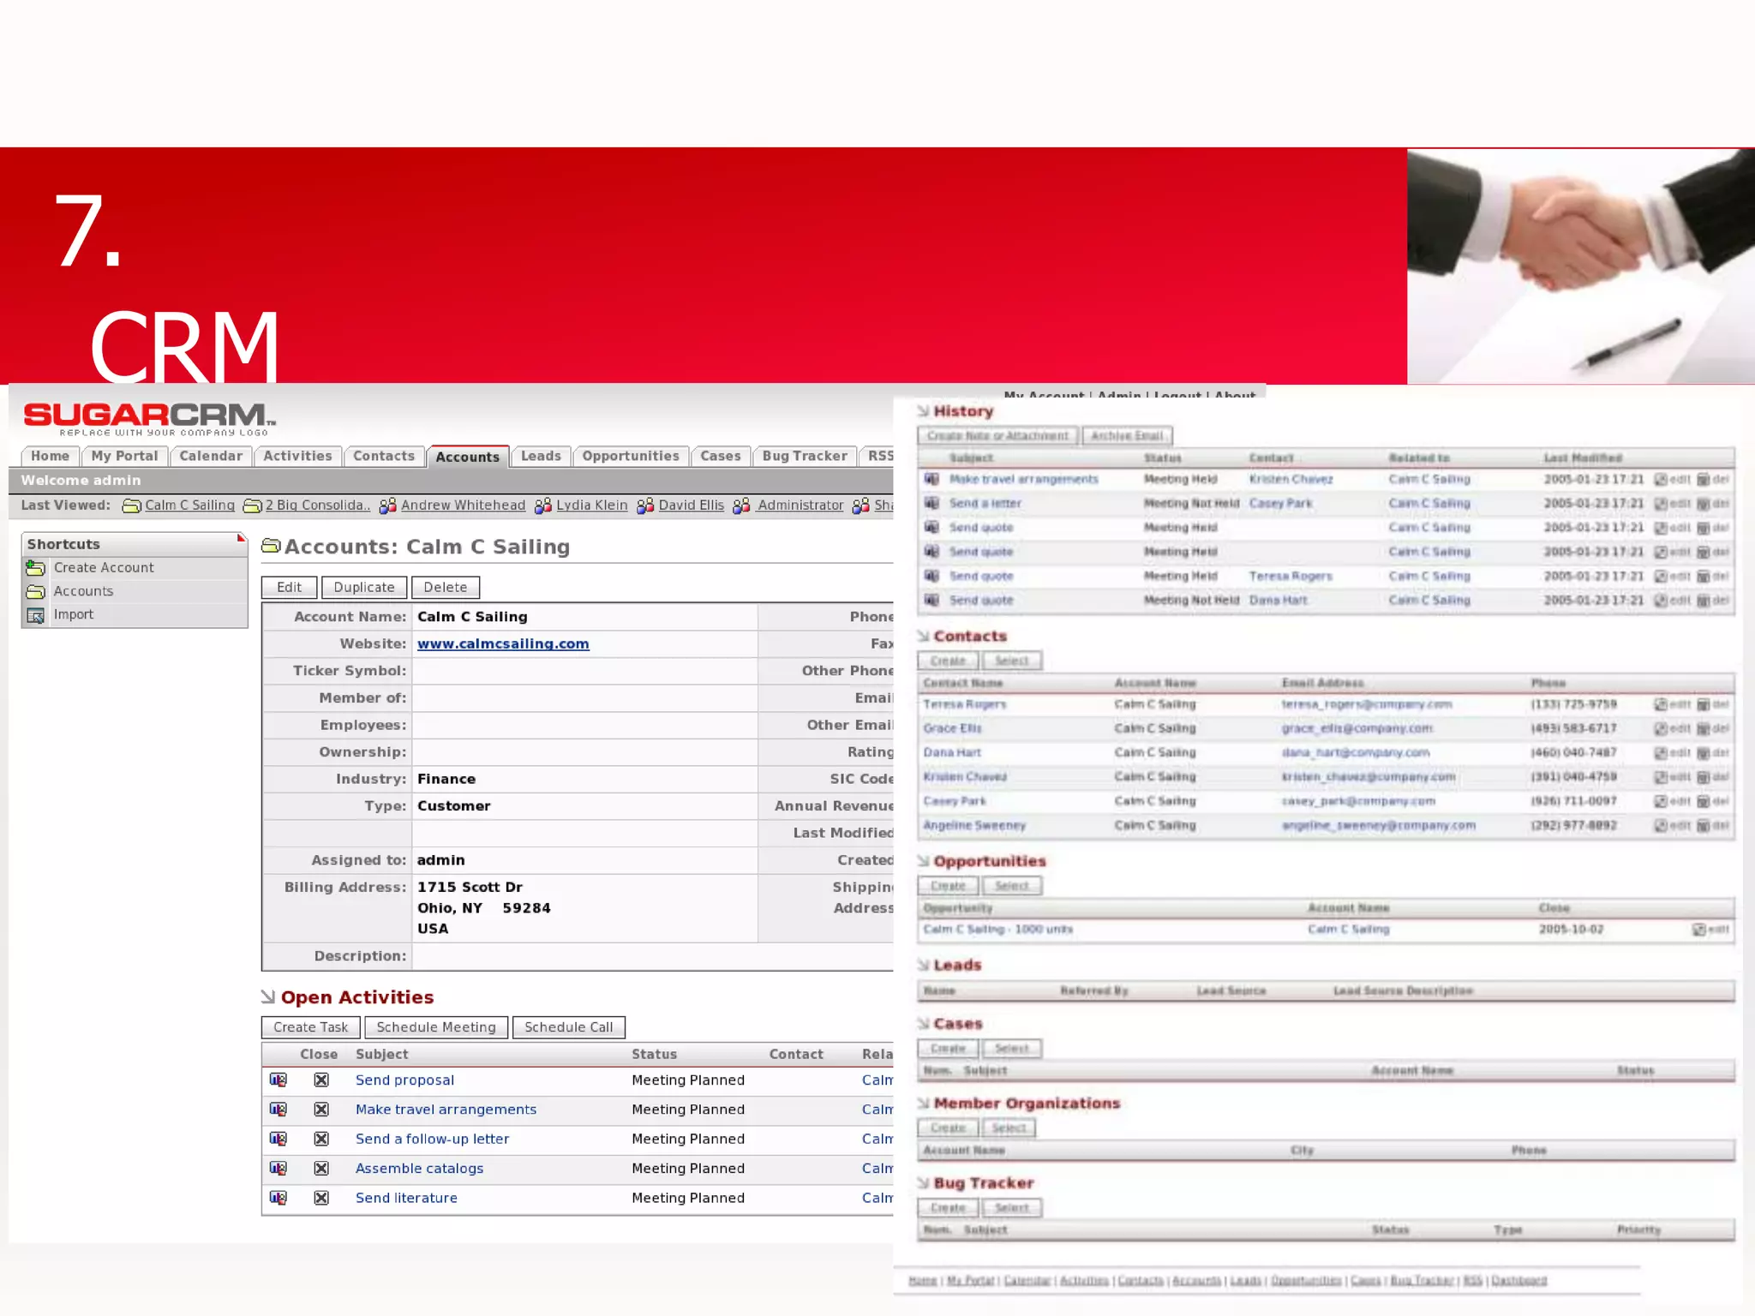Click edit icon for Teresa Rogers contact
This screenshot has width=1755, height=1316.
(x=1661, y=704)
